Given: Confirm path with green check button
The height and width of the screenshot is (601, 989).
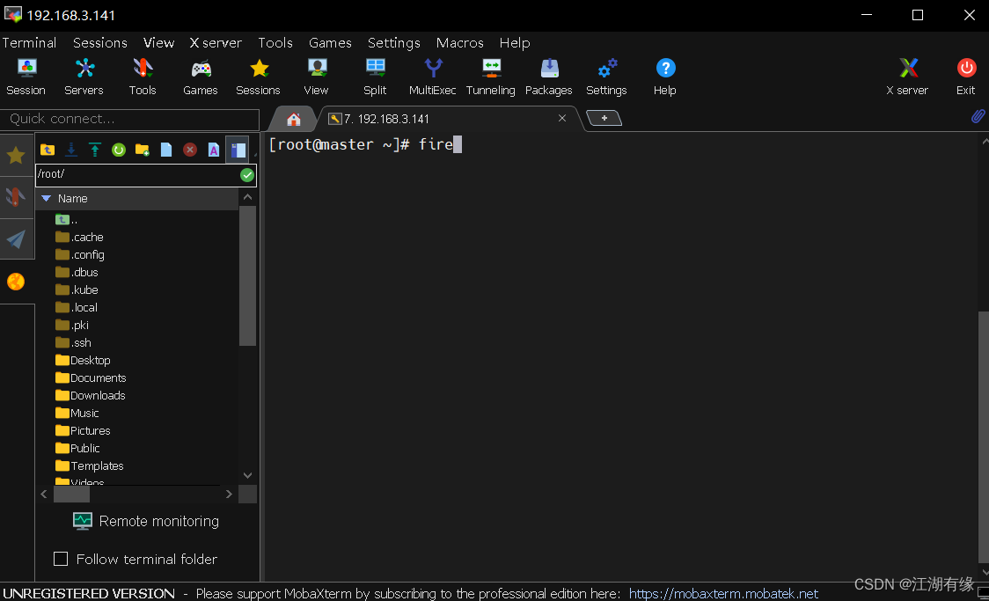Looking at the screenshot, I should pos(247,175).
